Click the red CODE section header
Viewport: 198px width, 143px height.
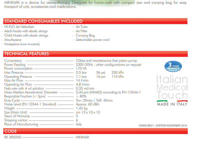coord(11,131)
